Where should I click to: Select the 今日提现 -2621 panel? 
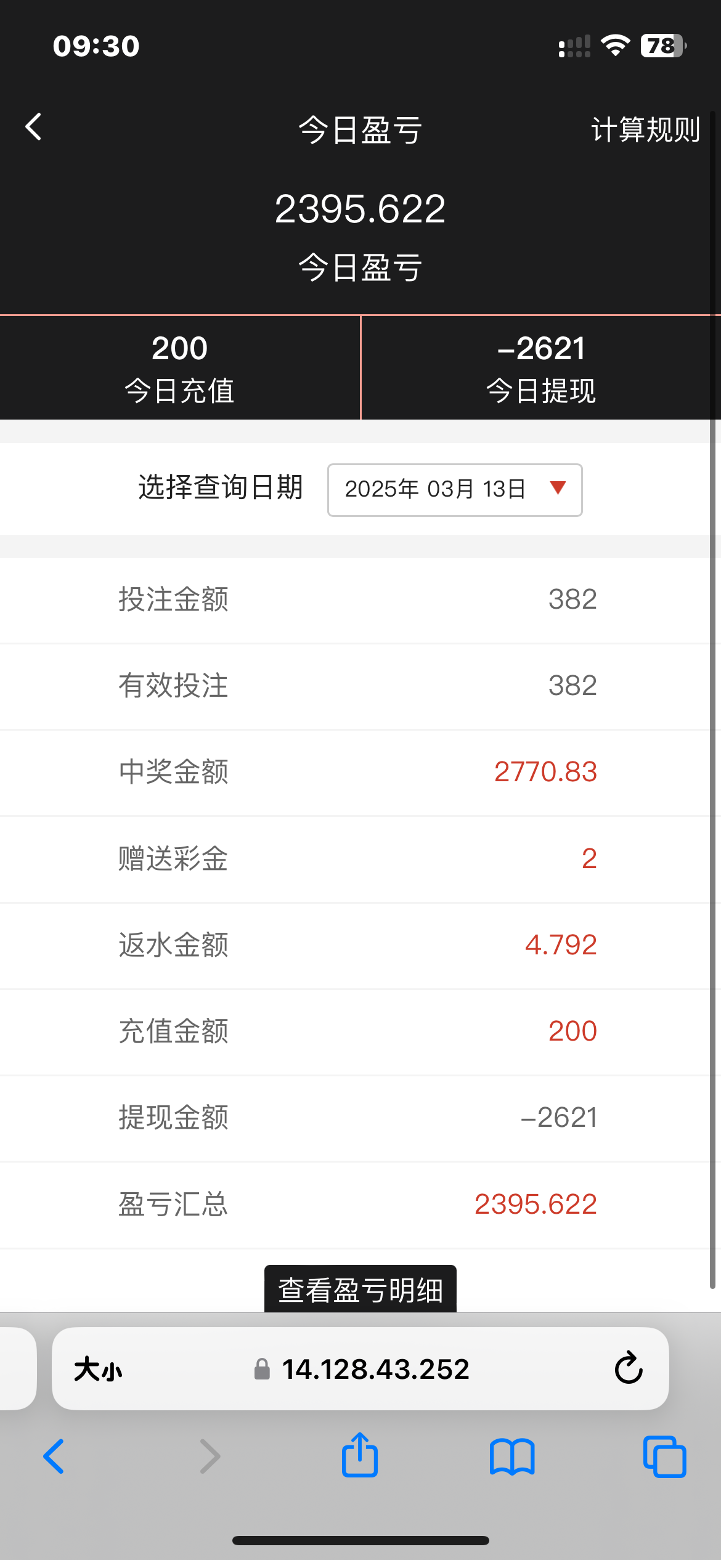pos(541,368)
